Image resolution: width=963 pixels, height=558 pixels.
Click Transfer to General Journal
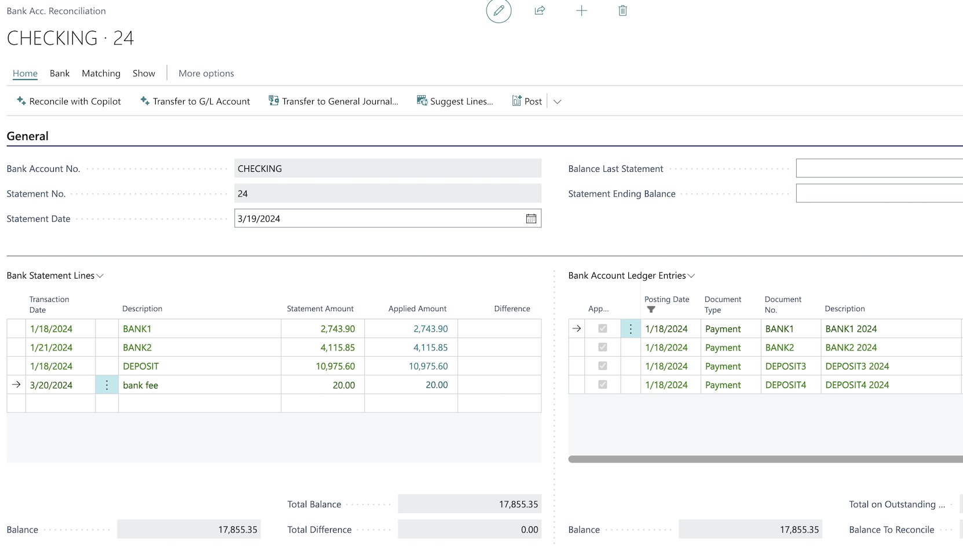pyautogui.click(x=334, y=101)
